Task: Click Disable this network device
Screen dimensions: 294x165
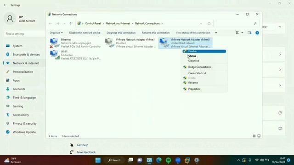Action: pyautogui.click(x=85, y=33)
